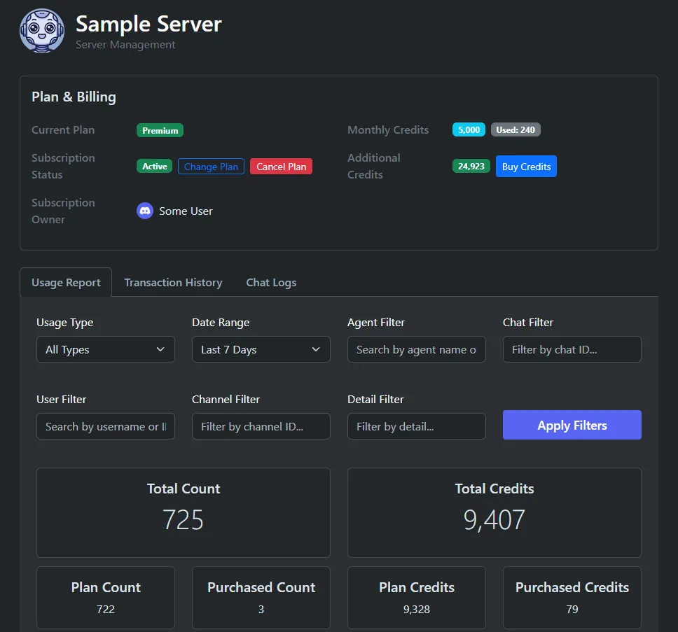Click the Some User owner name
The height and width of the screenshot is (632, 678).
[x=186, y=211]
